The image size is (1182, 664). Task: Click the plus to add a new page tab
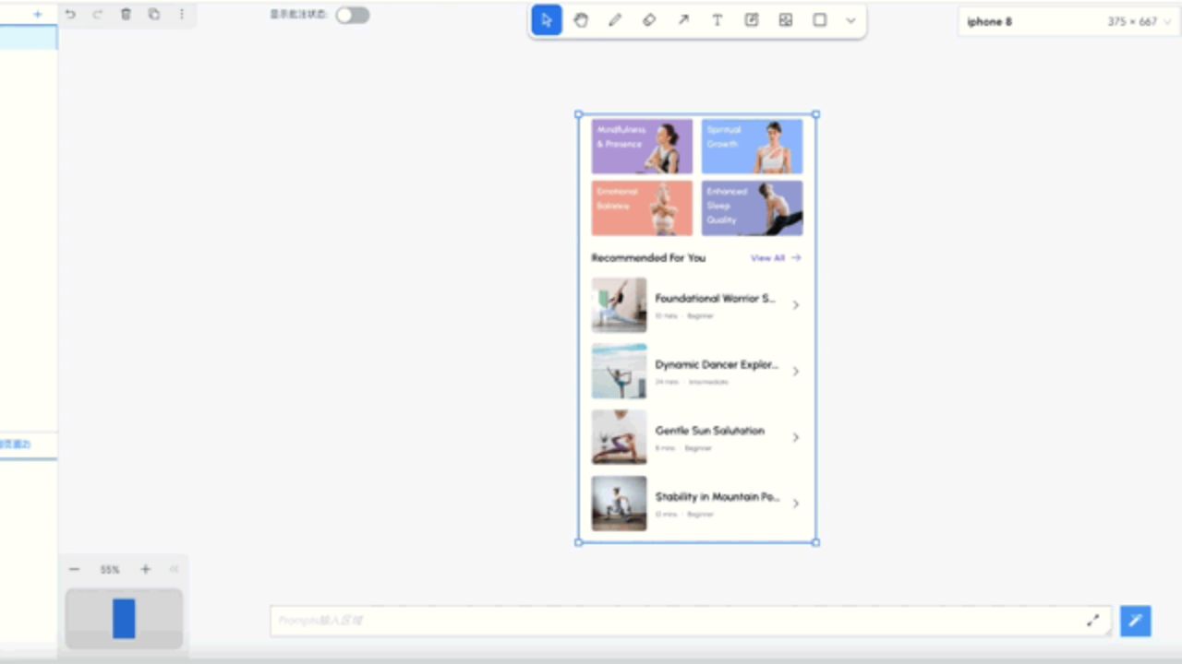[x=37, y=14]
